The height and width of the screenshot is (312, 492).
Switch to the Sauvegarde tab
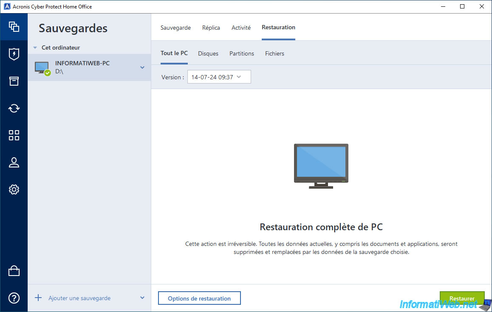[175, 28]
